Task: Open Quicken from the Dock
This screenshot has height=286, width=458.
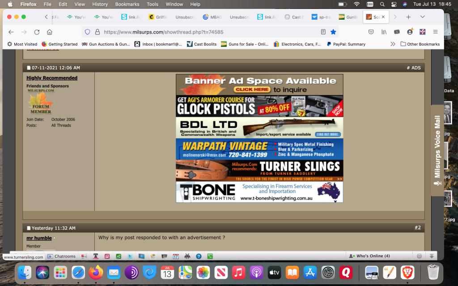Action: point(346,273)
